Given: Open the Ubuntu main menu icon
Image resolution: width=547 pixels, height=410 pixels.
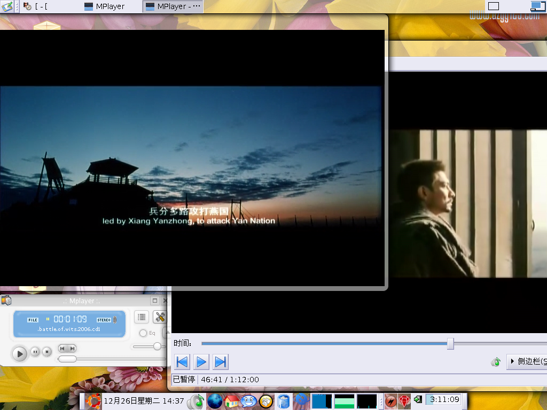Looking at the screenshot, I should [93, 401].
